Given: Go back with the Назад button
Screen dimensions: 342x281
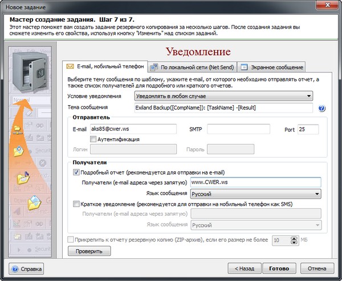Looking at the screenshot, I should pos(243,267).
